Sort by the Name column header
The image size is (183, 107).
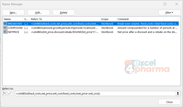[13, 19]
